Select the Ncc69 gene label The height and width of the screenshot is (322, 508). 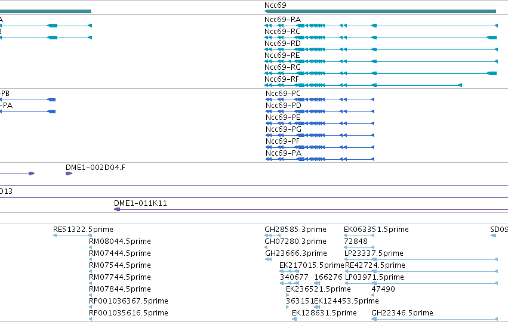click(275, 5)
